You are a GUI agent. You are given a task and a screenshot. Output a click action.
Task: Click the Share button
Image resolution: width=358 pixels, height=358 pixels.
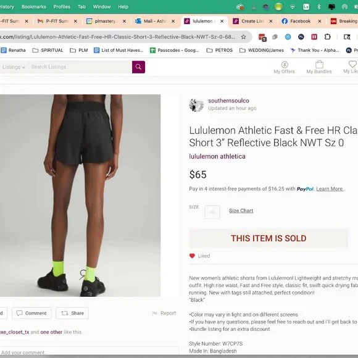[x=72, y=313]
